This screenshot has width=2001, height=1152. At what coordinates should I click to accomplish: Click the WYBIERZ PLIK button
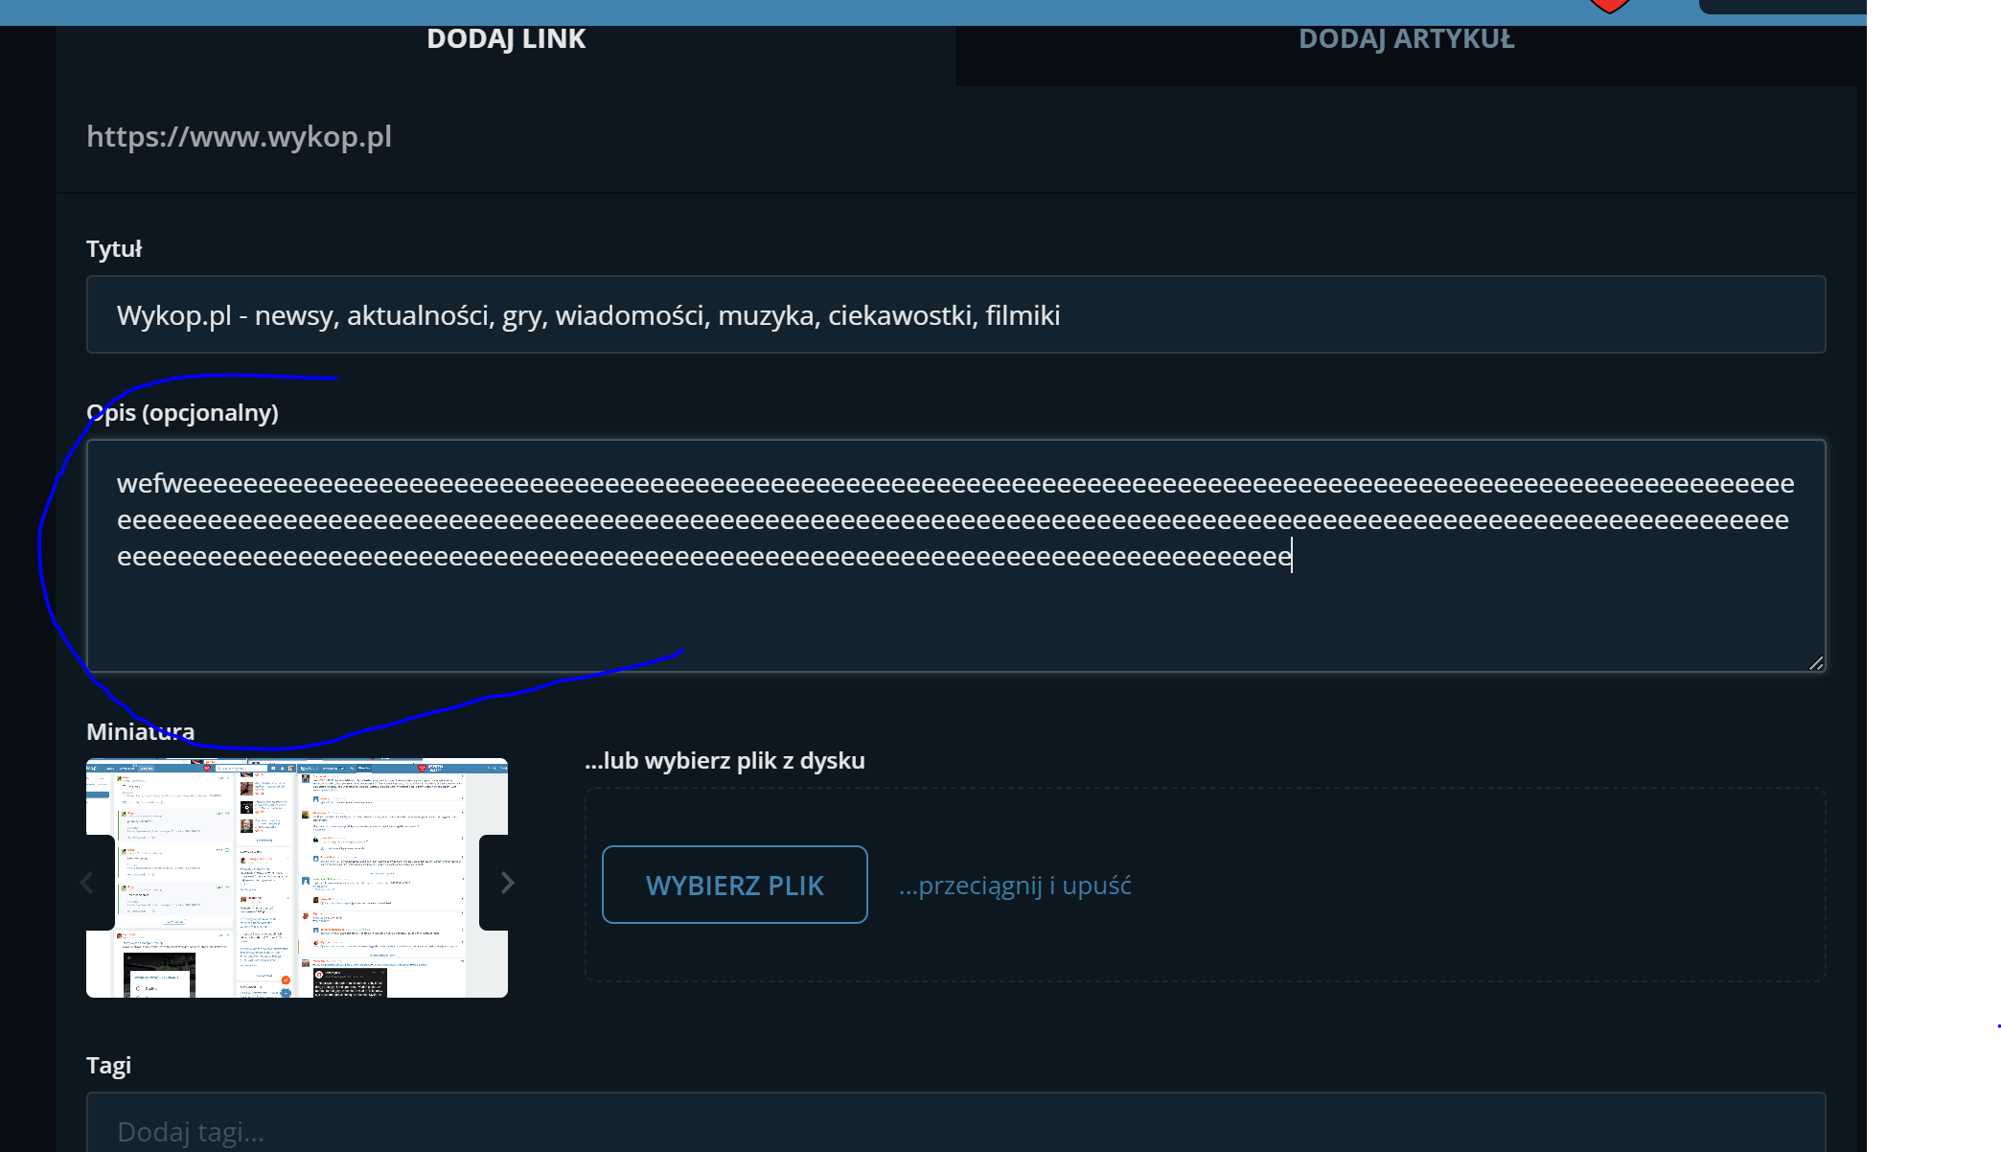tap(735, 885)
